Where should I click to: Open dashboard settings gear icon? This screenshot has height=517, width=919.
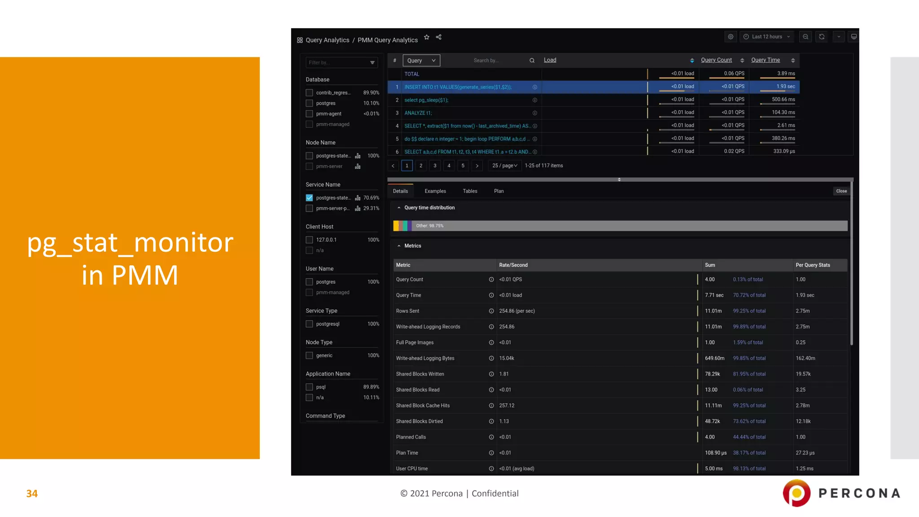point(731,37)
